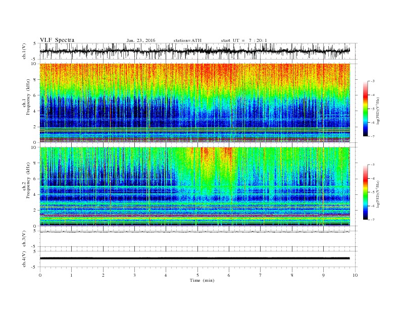
Task: Click the '4' kHz tick on ch.2 frequency axis
Action: (x=35, y=194)
